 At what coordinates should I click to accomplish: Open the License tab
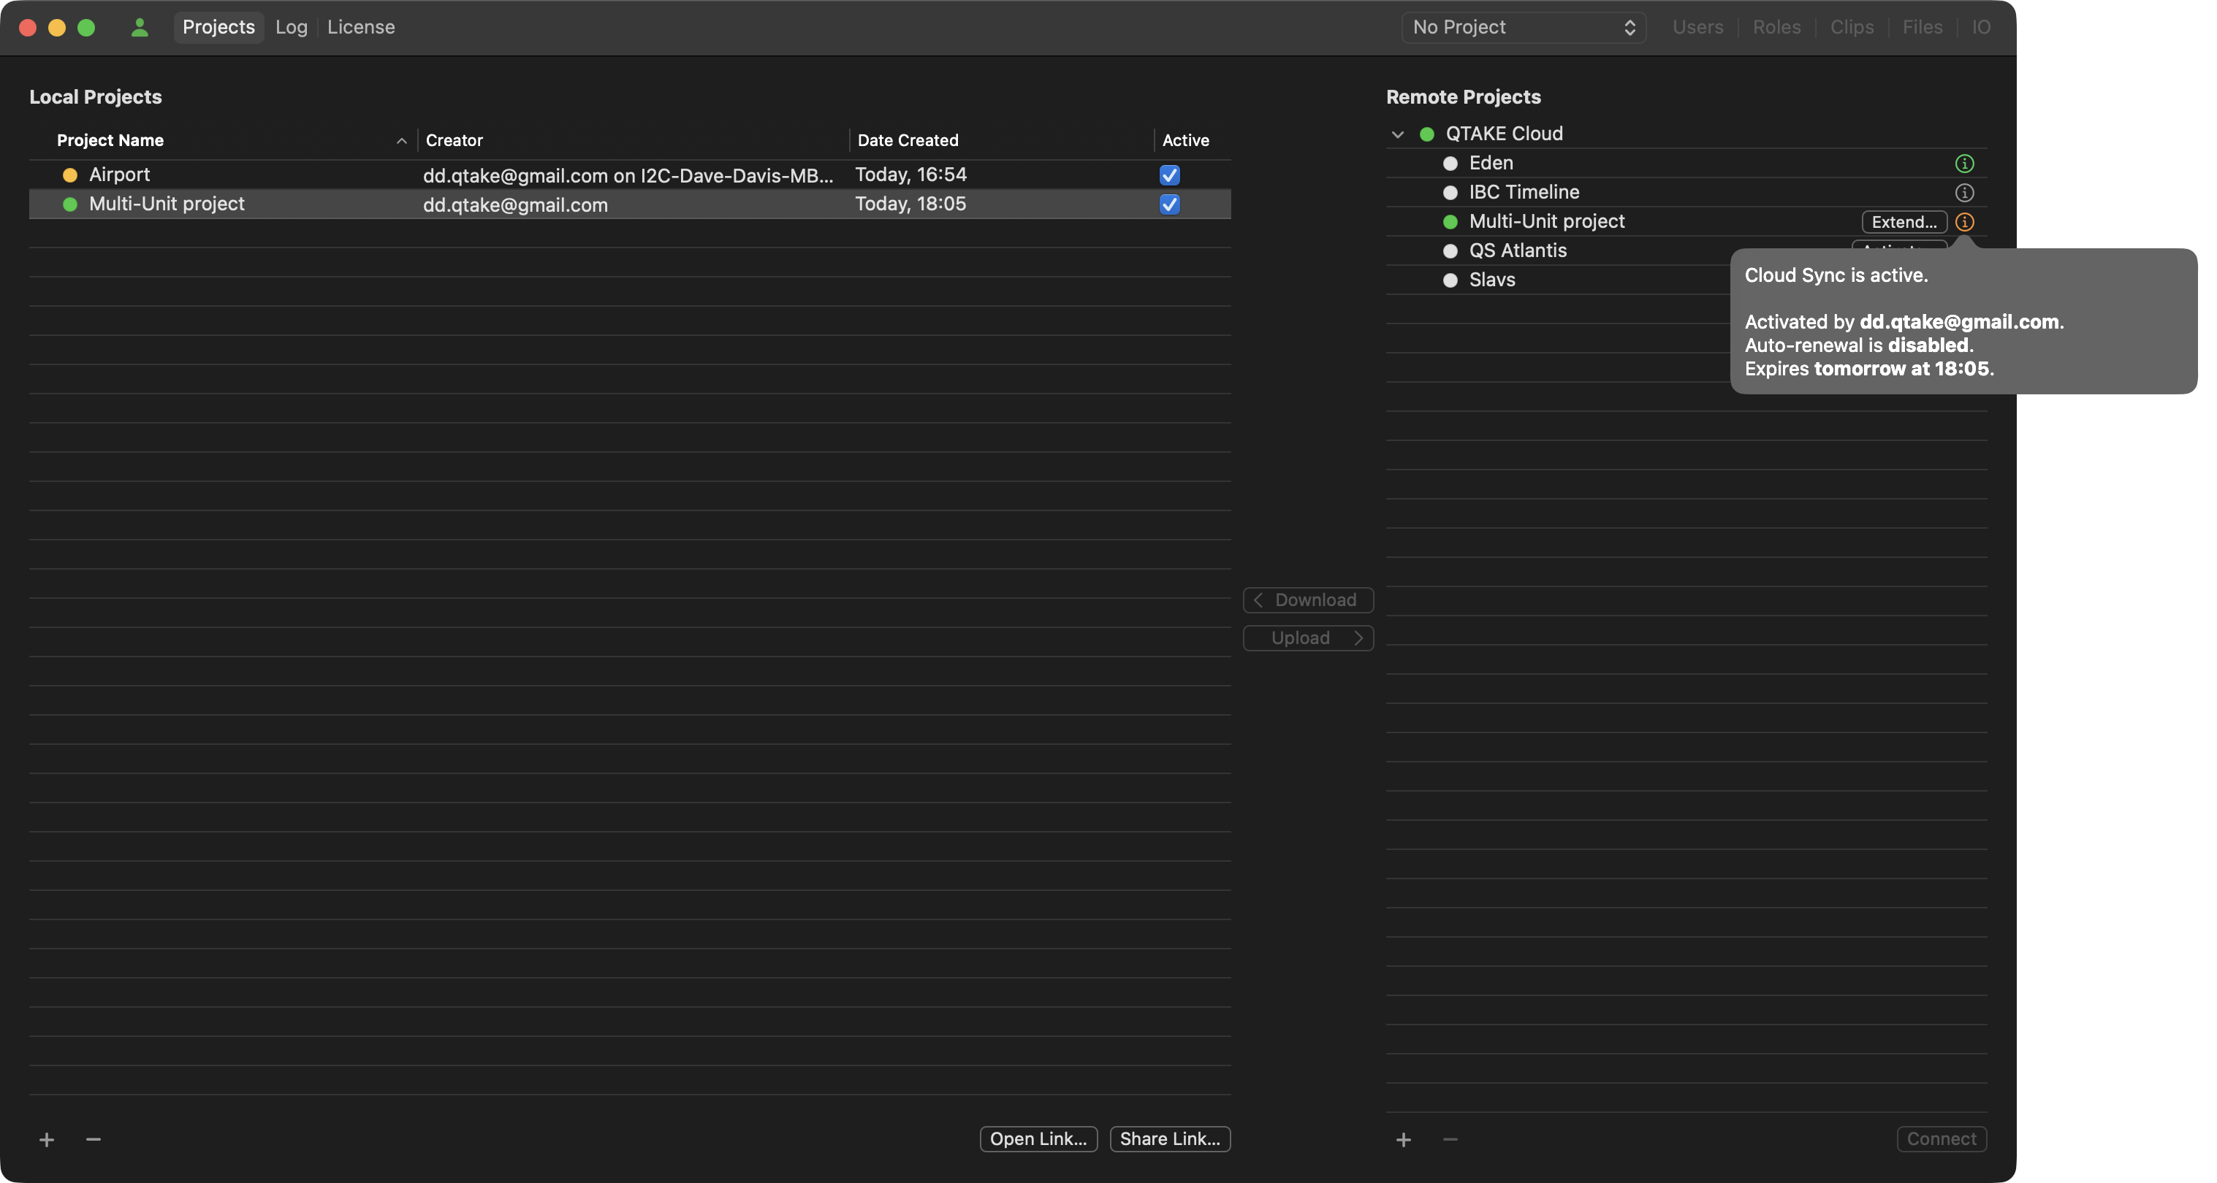click(x=360, y=28)
